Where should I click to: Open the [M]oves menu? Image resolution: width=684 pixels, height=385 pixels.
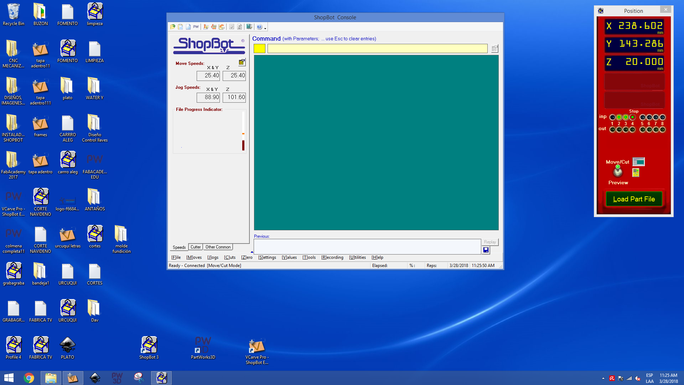click(194, 257)
